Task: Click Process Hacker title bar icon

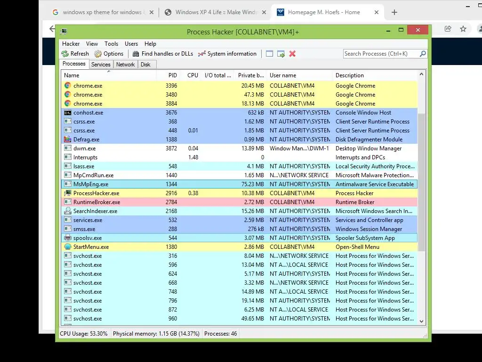Action: tap(64, 32)
